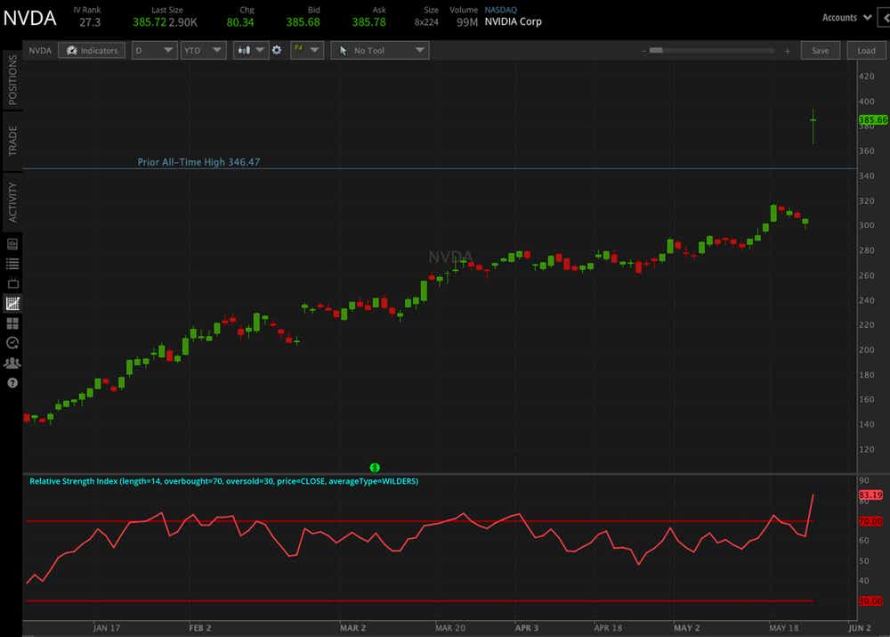Open the history clock icon in sidebar
The height and width of the screenshot is (637, 890).
(x=12, y=343)
